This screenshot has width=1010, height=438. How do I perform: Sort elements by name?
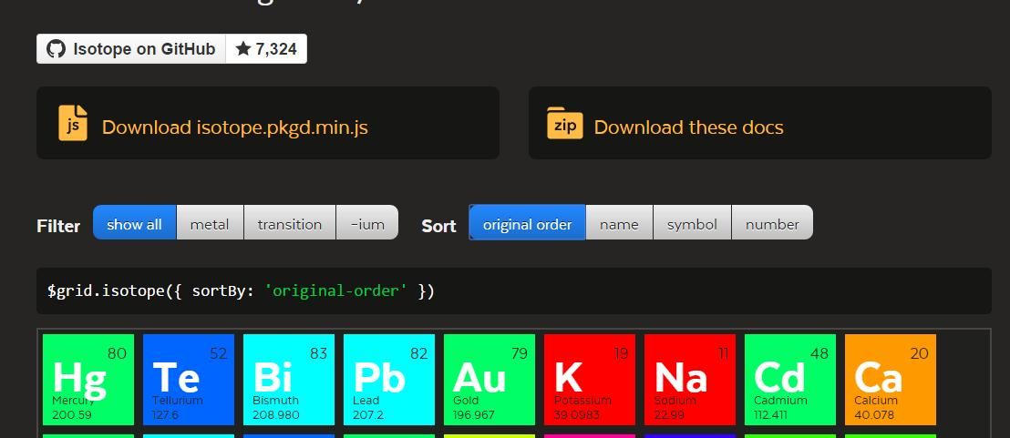click(x=619, y=224)
